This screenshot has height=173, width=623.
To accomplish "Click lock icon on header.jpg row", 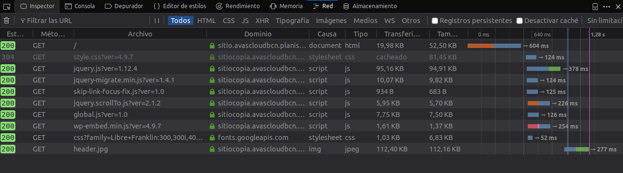I will coord(212,149).
